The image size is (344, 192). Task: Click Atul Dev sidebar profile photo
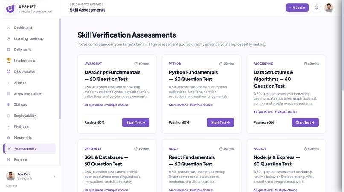10,176
